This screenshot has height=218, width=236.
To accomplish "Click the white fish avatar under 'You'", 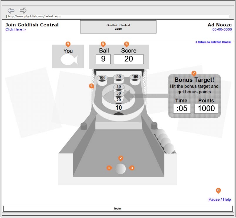I will 69,60.
